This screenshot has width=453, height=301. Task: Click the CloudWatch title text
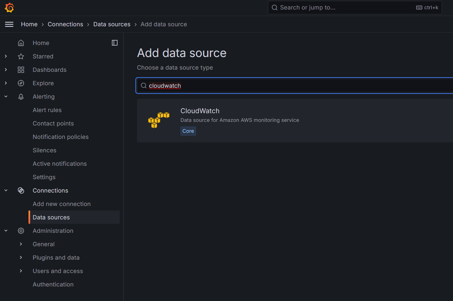[200, 111]
